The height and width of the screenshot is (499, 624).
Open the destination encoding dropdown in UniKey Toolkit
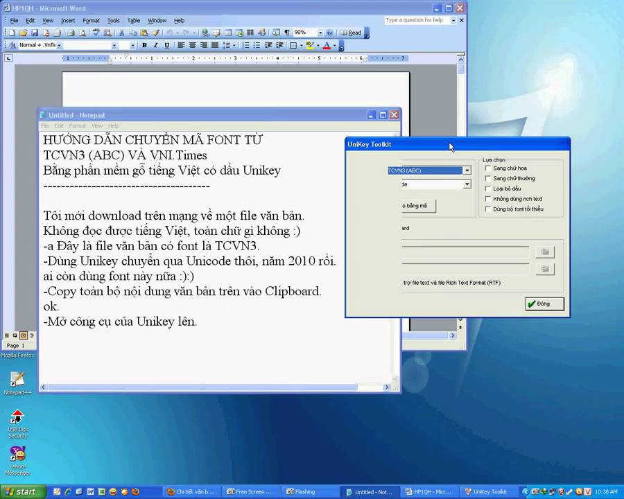click(467, 184)
